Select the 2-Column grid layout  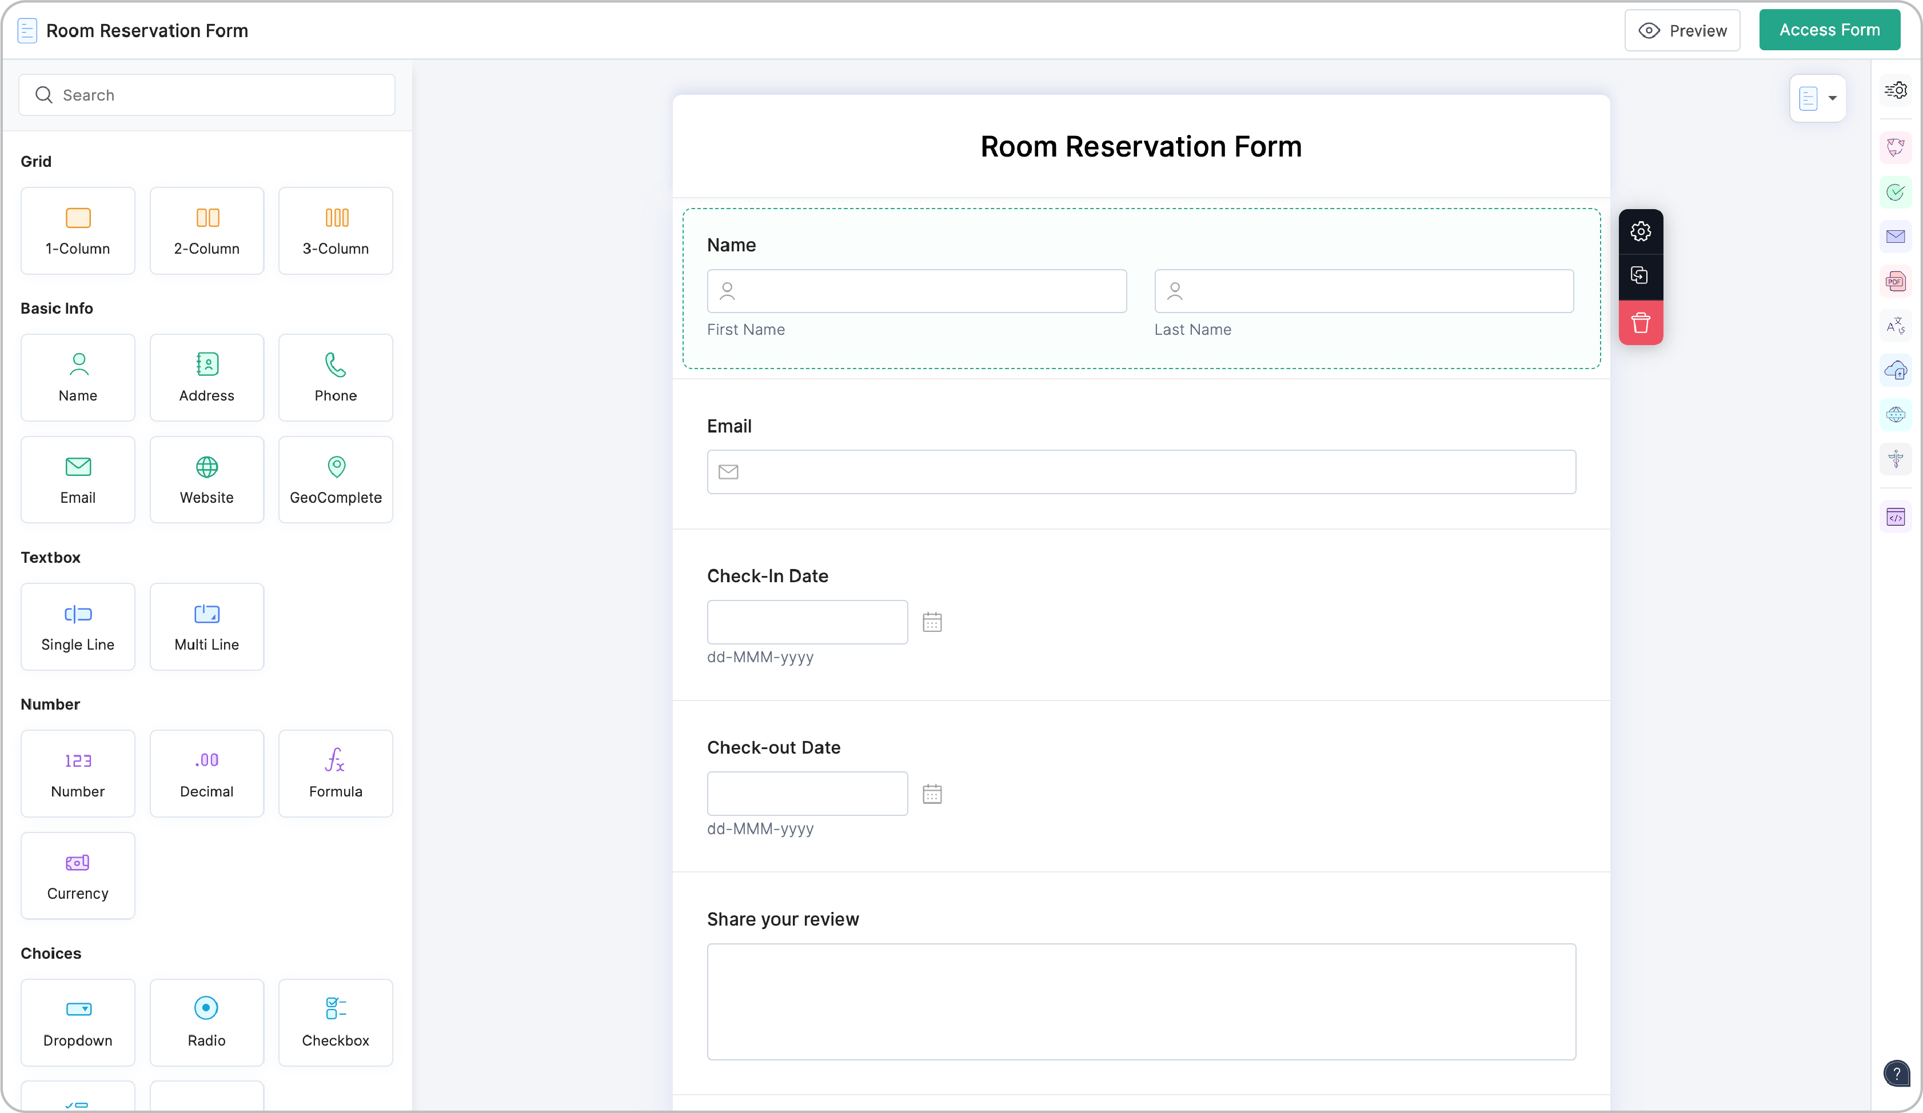207,230
